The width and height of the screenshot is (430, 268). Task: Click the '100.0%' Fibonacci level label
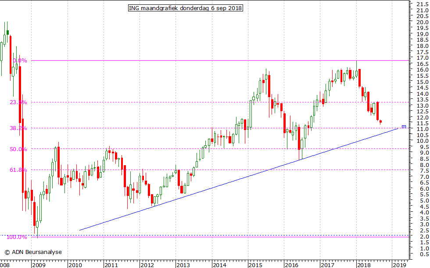click(17, 237)
